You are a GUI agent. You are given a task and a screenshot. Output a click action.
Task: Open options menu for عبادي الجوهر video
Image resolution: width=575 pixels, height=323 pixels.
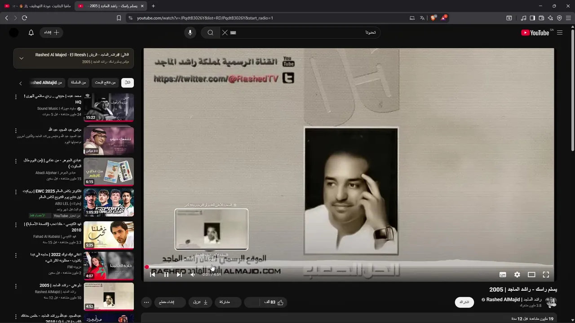(x=16, y=161)
